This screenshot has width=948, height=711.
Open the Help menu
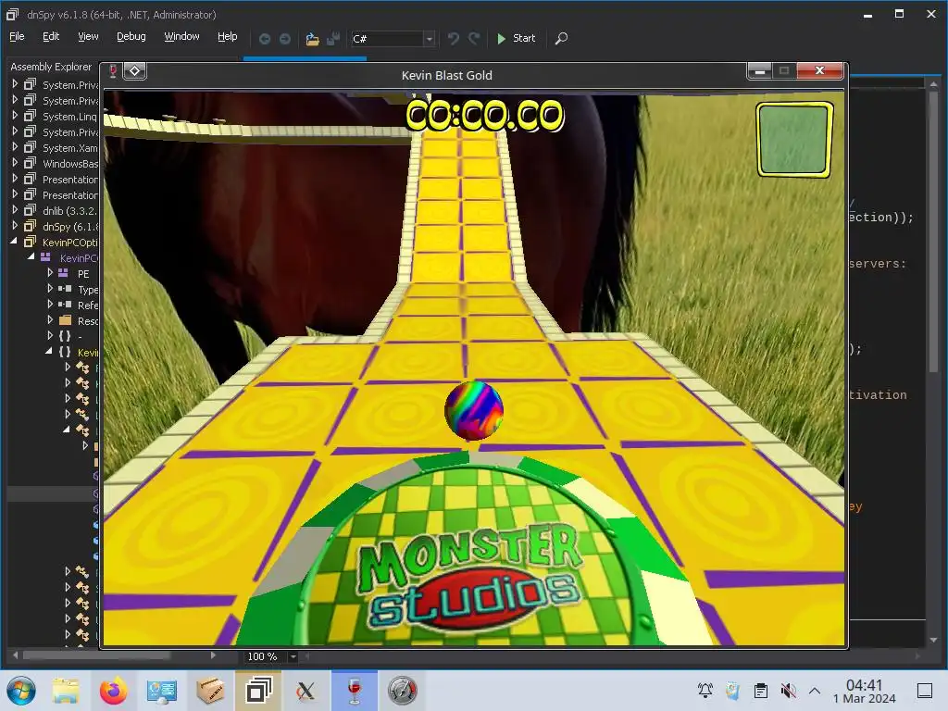tap(228, 37)
